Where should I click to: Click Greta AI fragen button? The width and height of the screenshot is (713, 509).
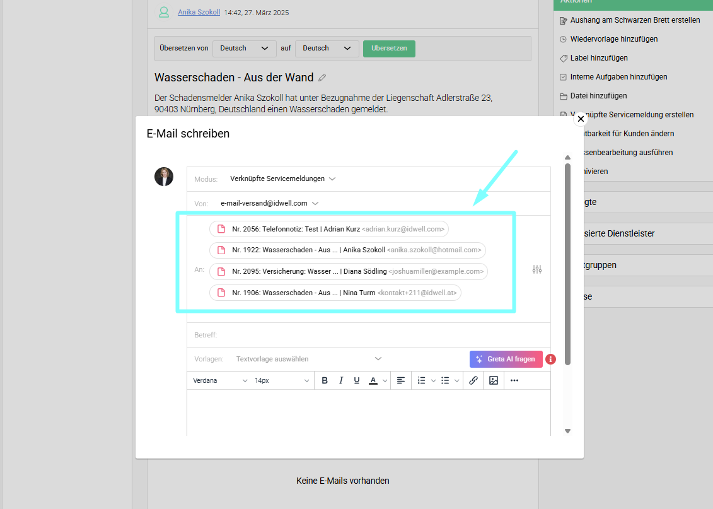tap(506, 359)
